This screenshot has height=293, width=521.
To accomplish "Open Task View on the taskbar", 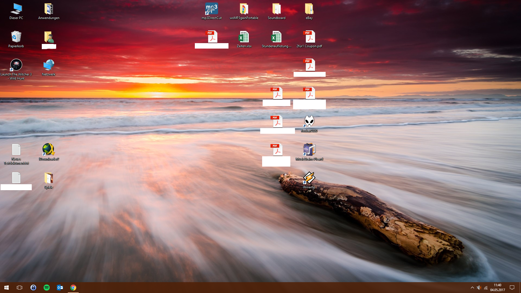I will (20, 288).
